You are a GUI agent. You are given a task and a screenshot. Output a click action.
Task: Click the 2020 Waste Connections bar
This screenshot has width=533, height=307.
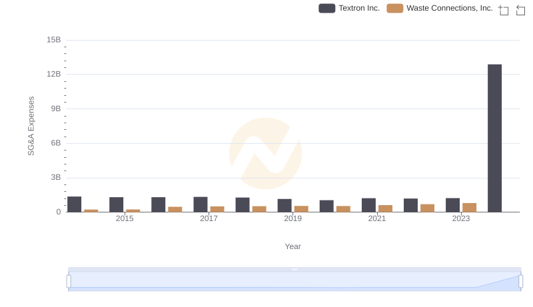pyautogui.click(x=343, y=209)
